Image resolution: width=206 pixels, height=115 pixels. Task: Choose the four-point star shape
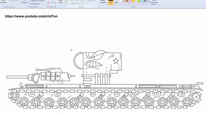click(70, 4)
